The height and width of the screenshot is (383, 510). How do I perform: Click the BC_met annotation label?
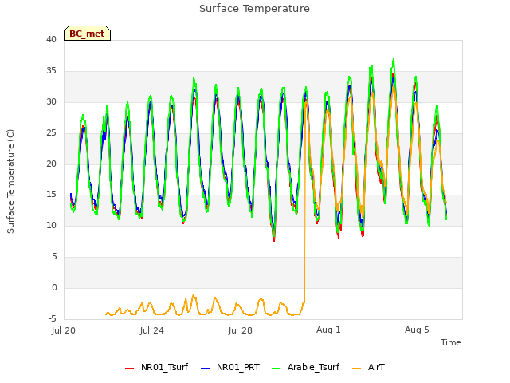(x=87, y=34)
